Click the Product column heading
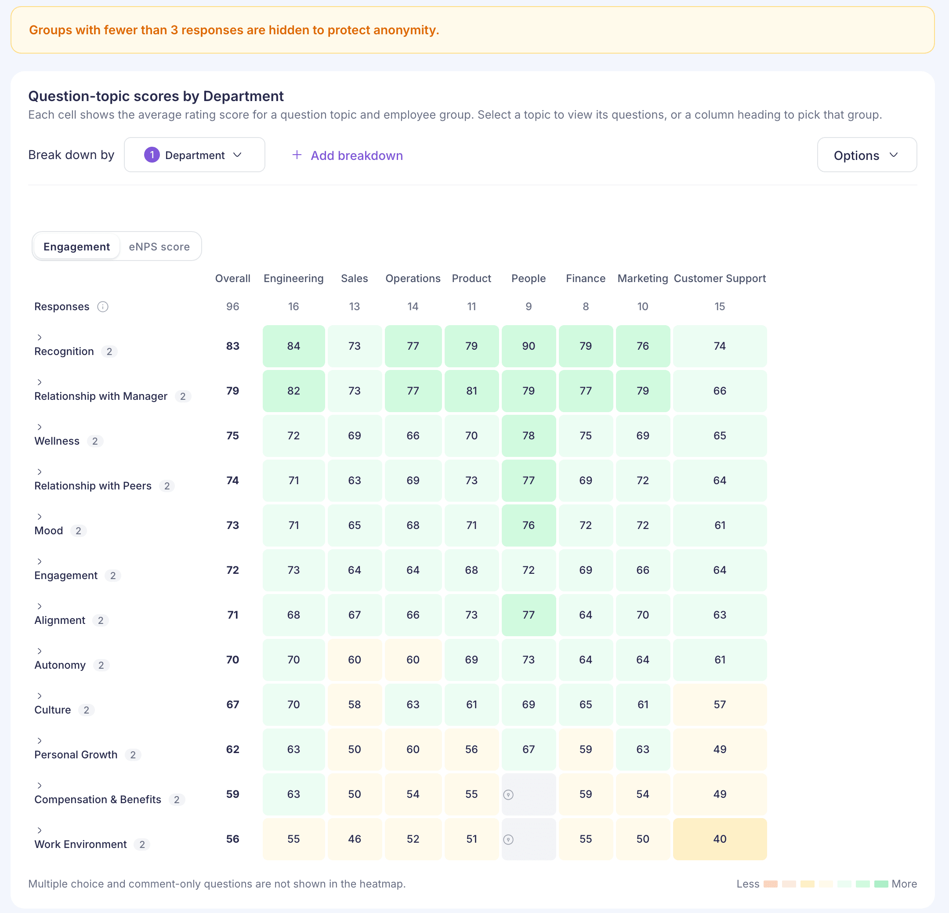This screenshot has width=949, height=913. pos(471,279)
